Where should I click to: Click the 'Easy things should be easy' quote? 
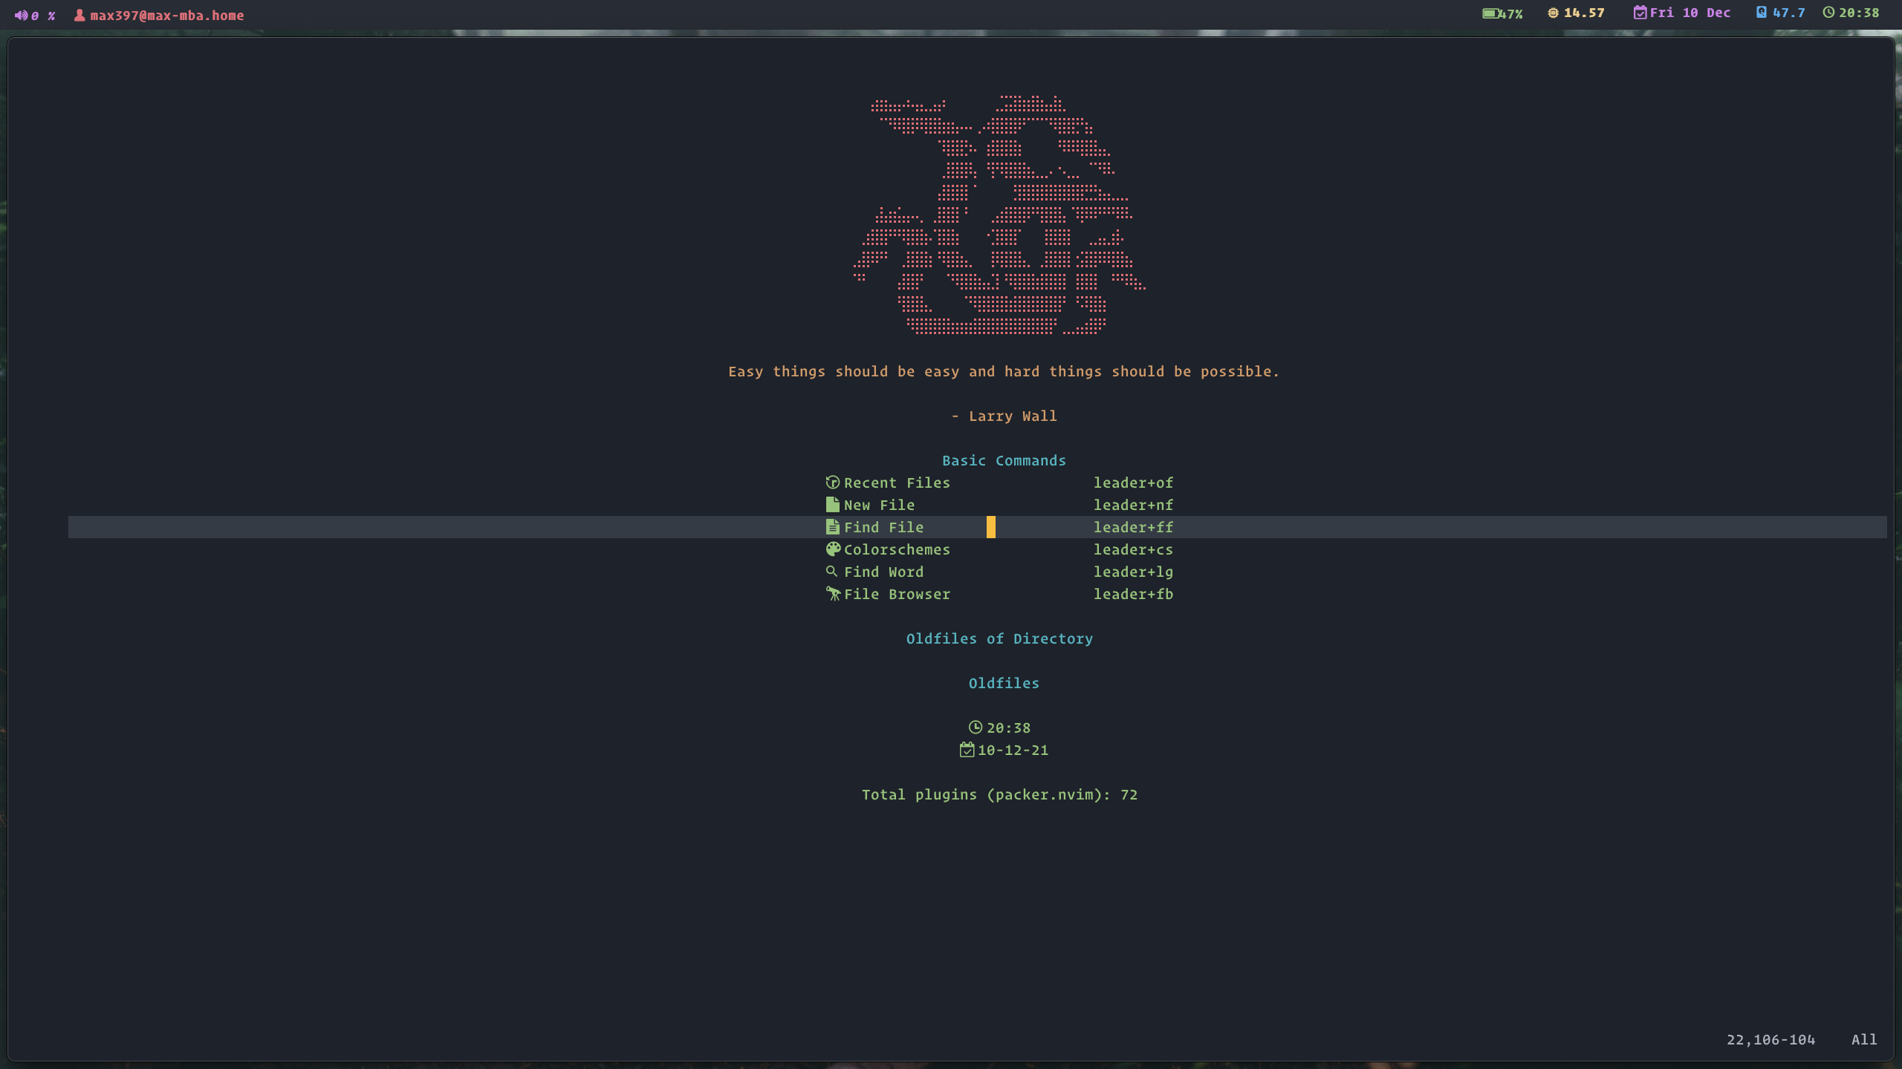(1004, 371)
